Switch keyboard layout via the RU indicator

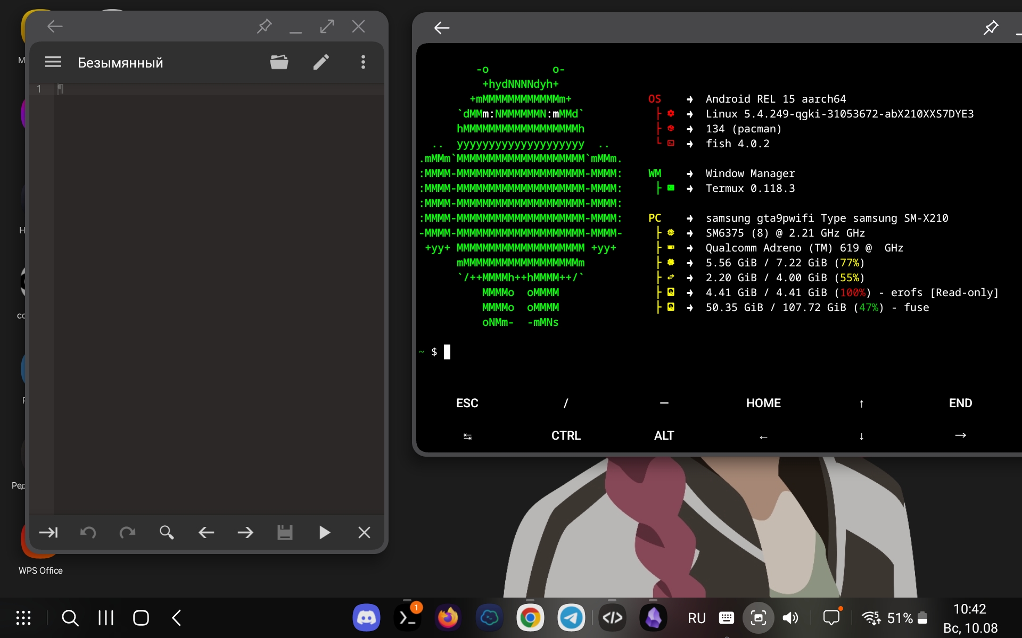tap(696, 617)
